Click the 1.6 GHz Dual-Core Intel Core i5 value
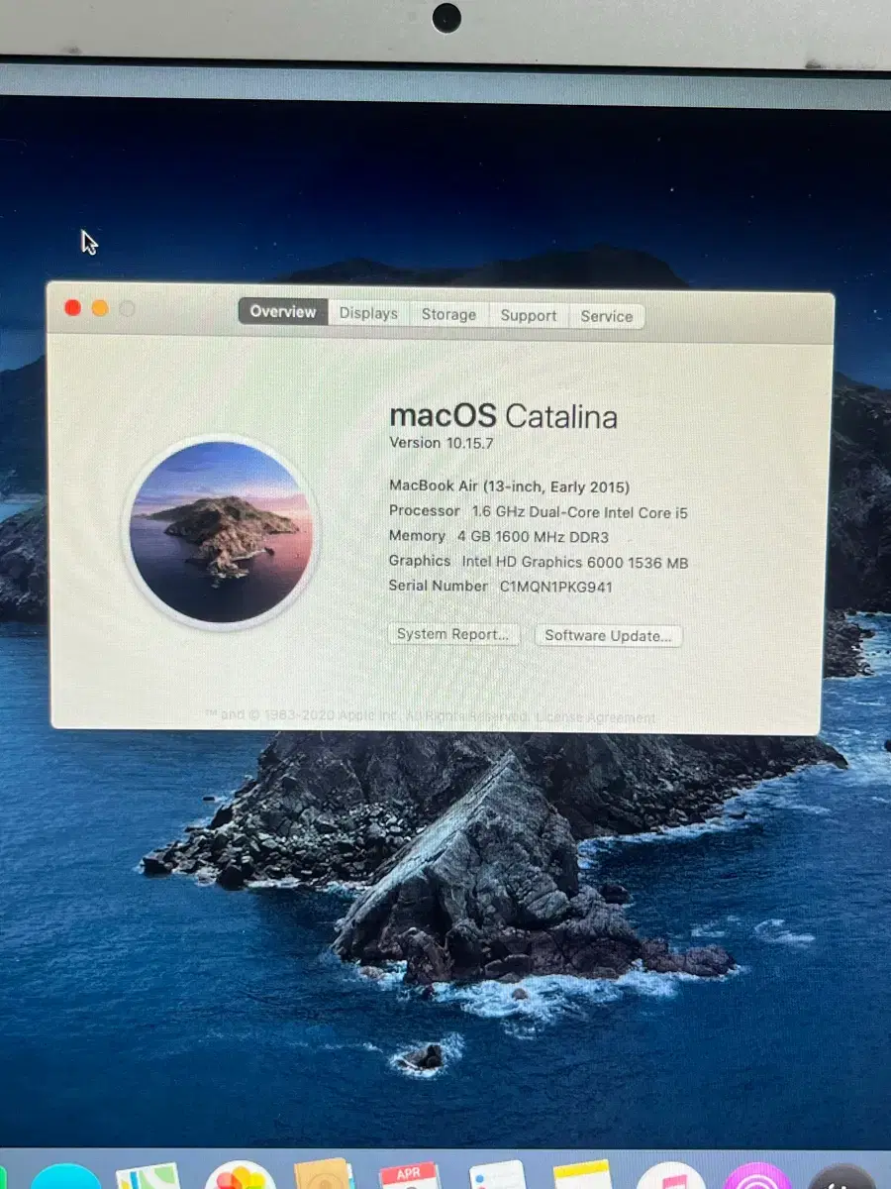Screen dimensions: 891x1189 coord(579,512)
